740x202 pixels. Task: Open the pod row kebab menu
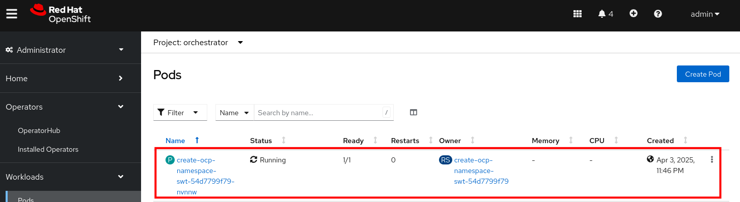point(711,160)
